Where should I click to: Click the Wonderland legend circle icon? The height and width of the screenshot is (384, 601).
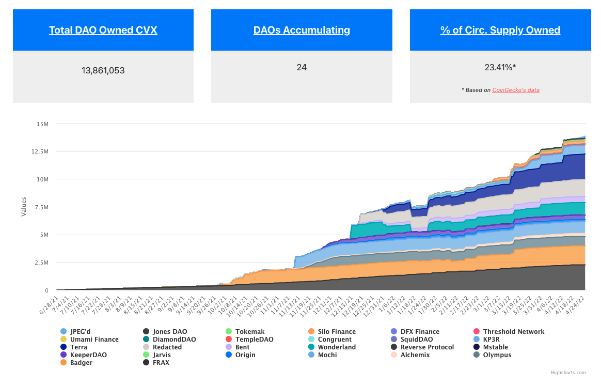pos(311,347)
